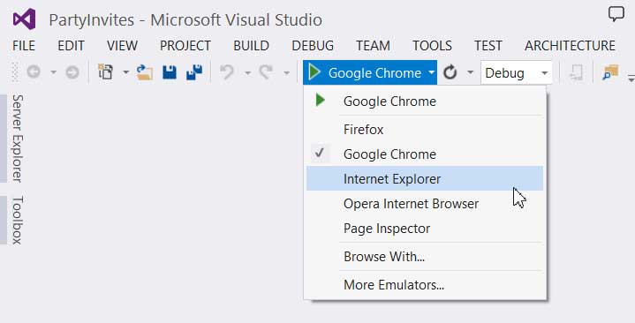Viewport: 635px width, 323px height.
Task: Expand the New Project dropdown arrow
Action: coord(125,73)
